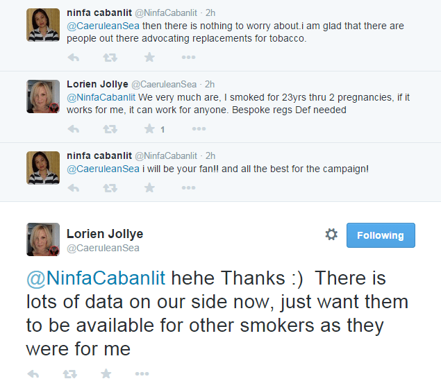Unfavorite the tweet with 1 favorite
Screen dimensions: 441x388
pos(149,129)
